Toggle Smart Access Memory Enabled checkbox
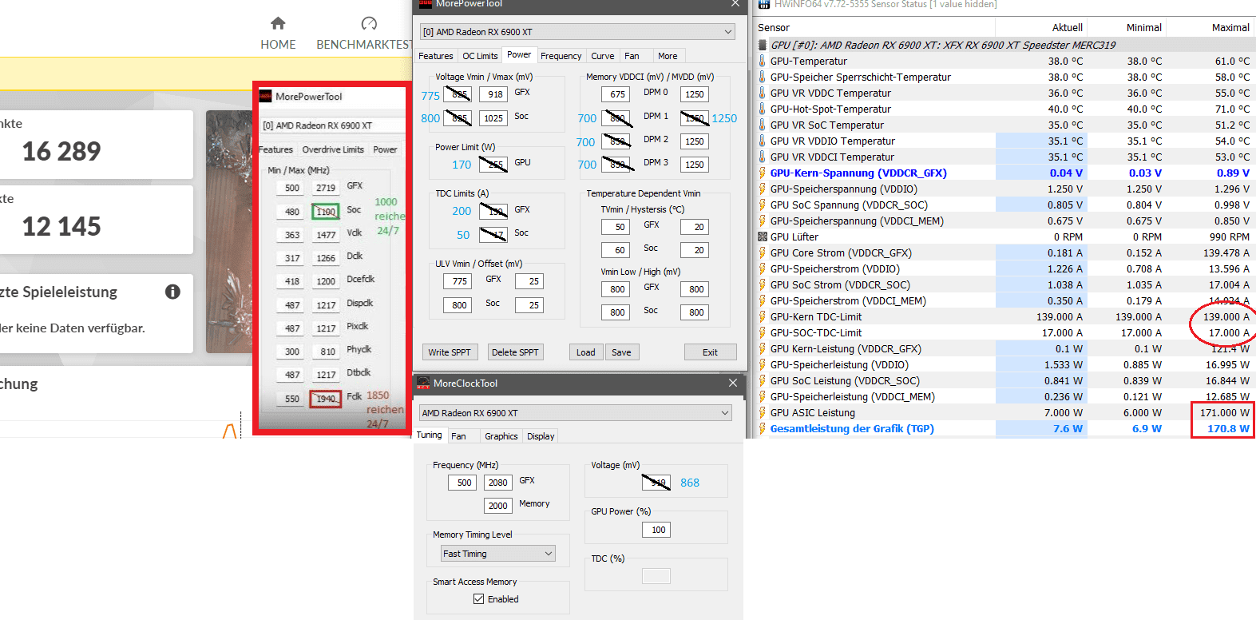1256x620 pixels. [479, 599]
